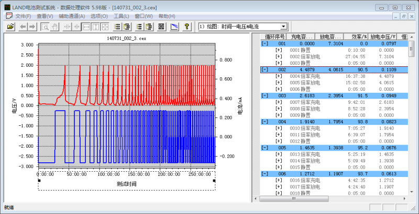Screen dimensions: 419x214
Task: Click the 效率/% column header
Action: (x=356, y=37)
